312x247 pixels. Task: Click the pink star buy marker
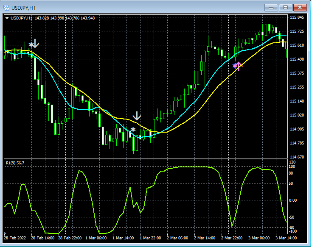point(235,66)
